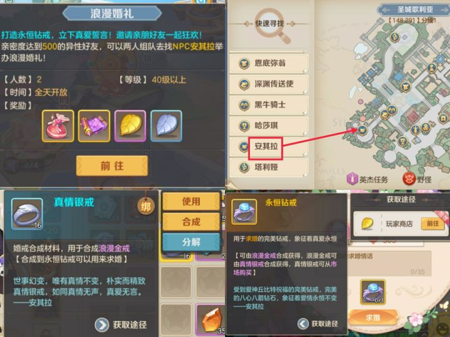Click the blue 分解 button

(191, 242)
